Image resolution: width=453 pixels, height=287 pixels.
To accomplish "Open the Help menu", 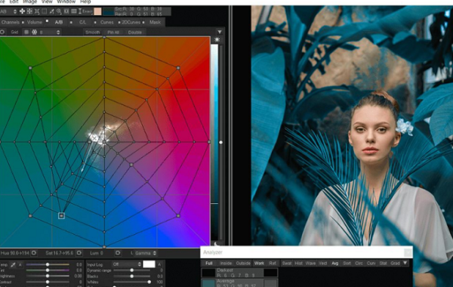I will point(85,2).
